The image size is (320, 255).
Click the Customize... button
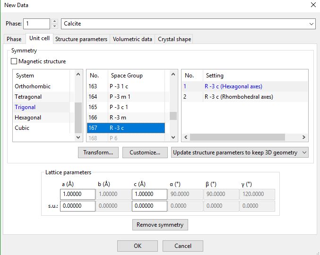click(145, 153)
